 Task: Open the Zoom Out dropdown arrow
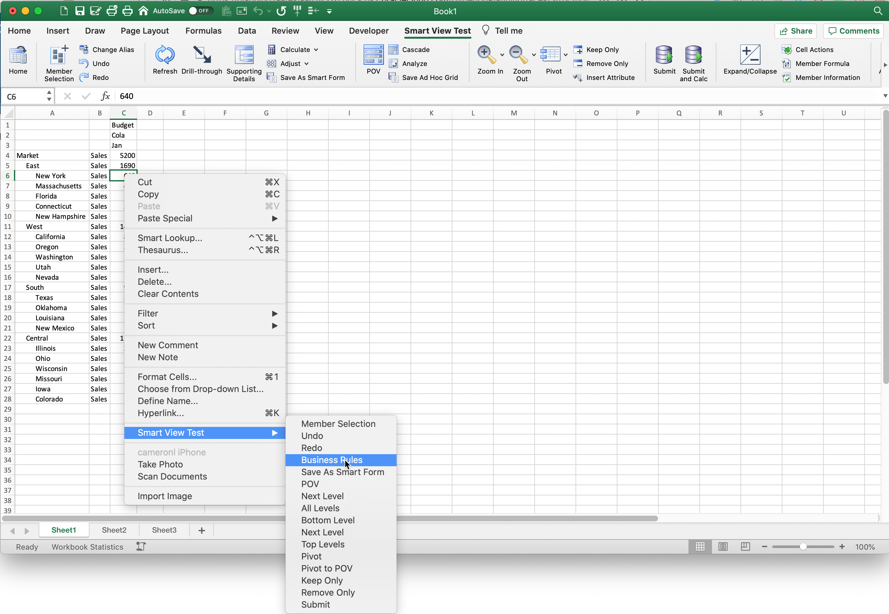pos(534,55)
